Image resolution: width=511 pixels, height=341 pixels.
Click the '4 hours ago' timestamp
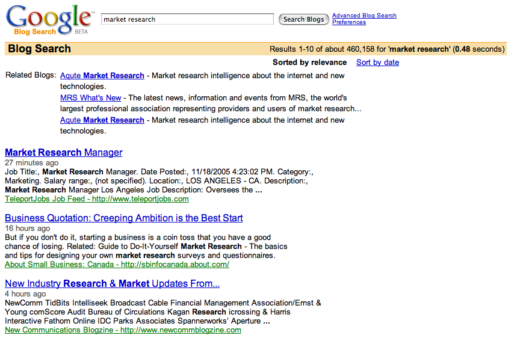coord(25,293)
